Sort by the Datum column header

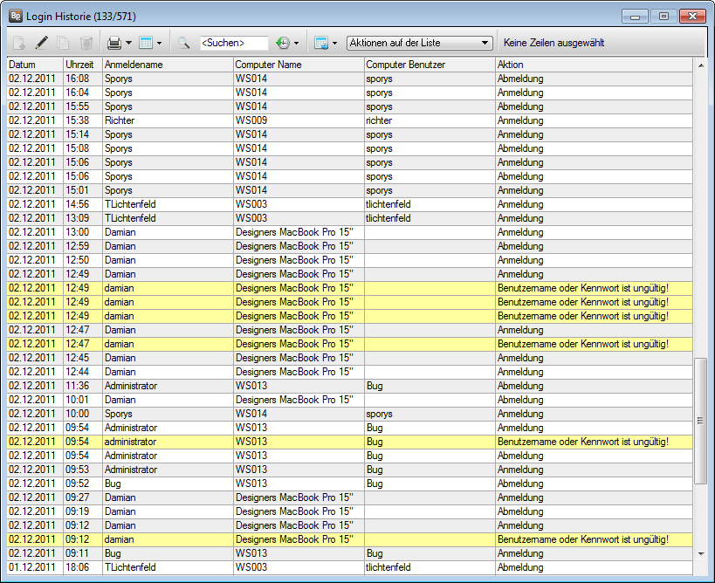[x=34, y=65]
